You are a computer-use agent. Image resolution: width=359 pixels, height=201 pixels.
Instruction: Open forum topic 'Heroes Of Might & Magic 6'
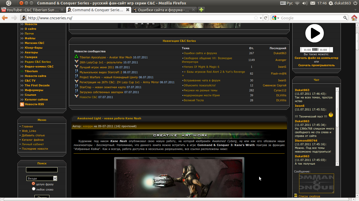point(201,67)
